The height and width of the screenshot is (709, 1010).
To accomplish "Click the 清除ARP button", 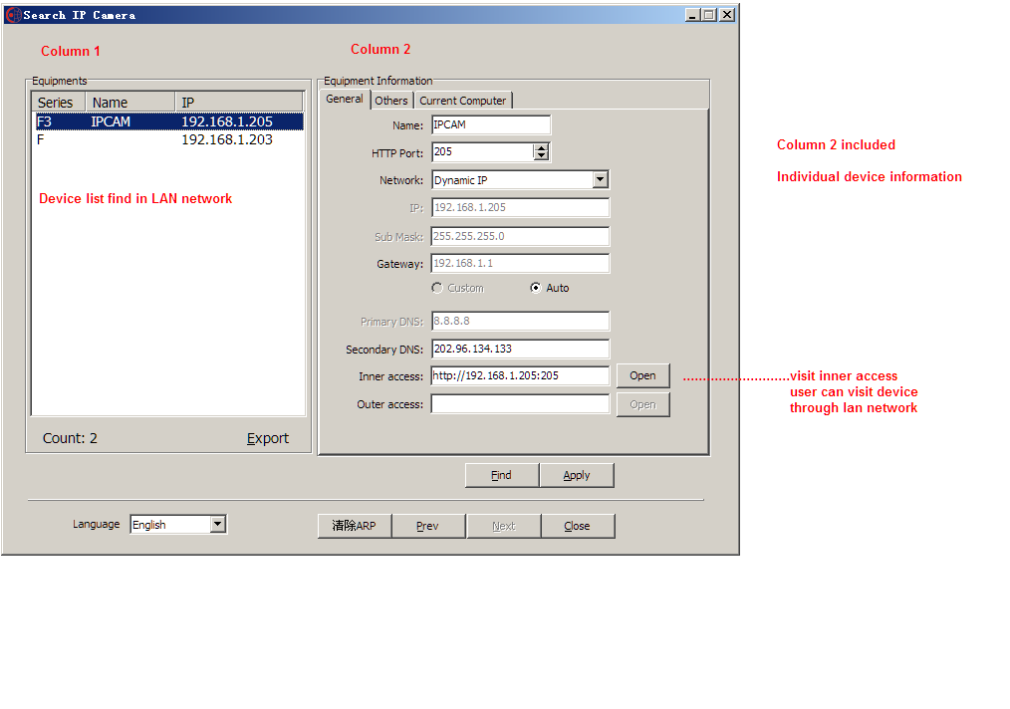I will click(354, 526).
